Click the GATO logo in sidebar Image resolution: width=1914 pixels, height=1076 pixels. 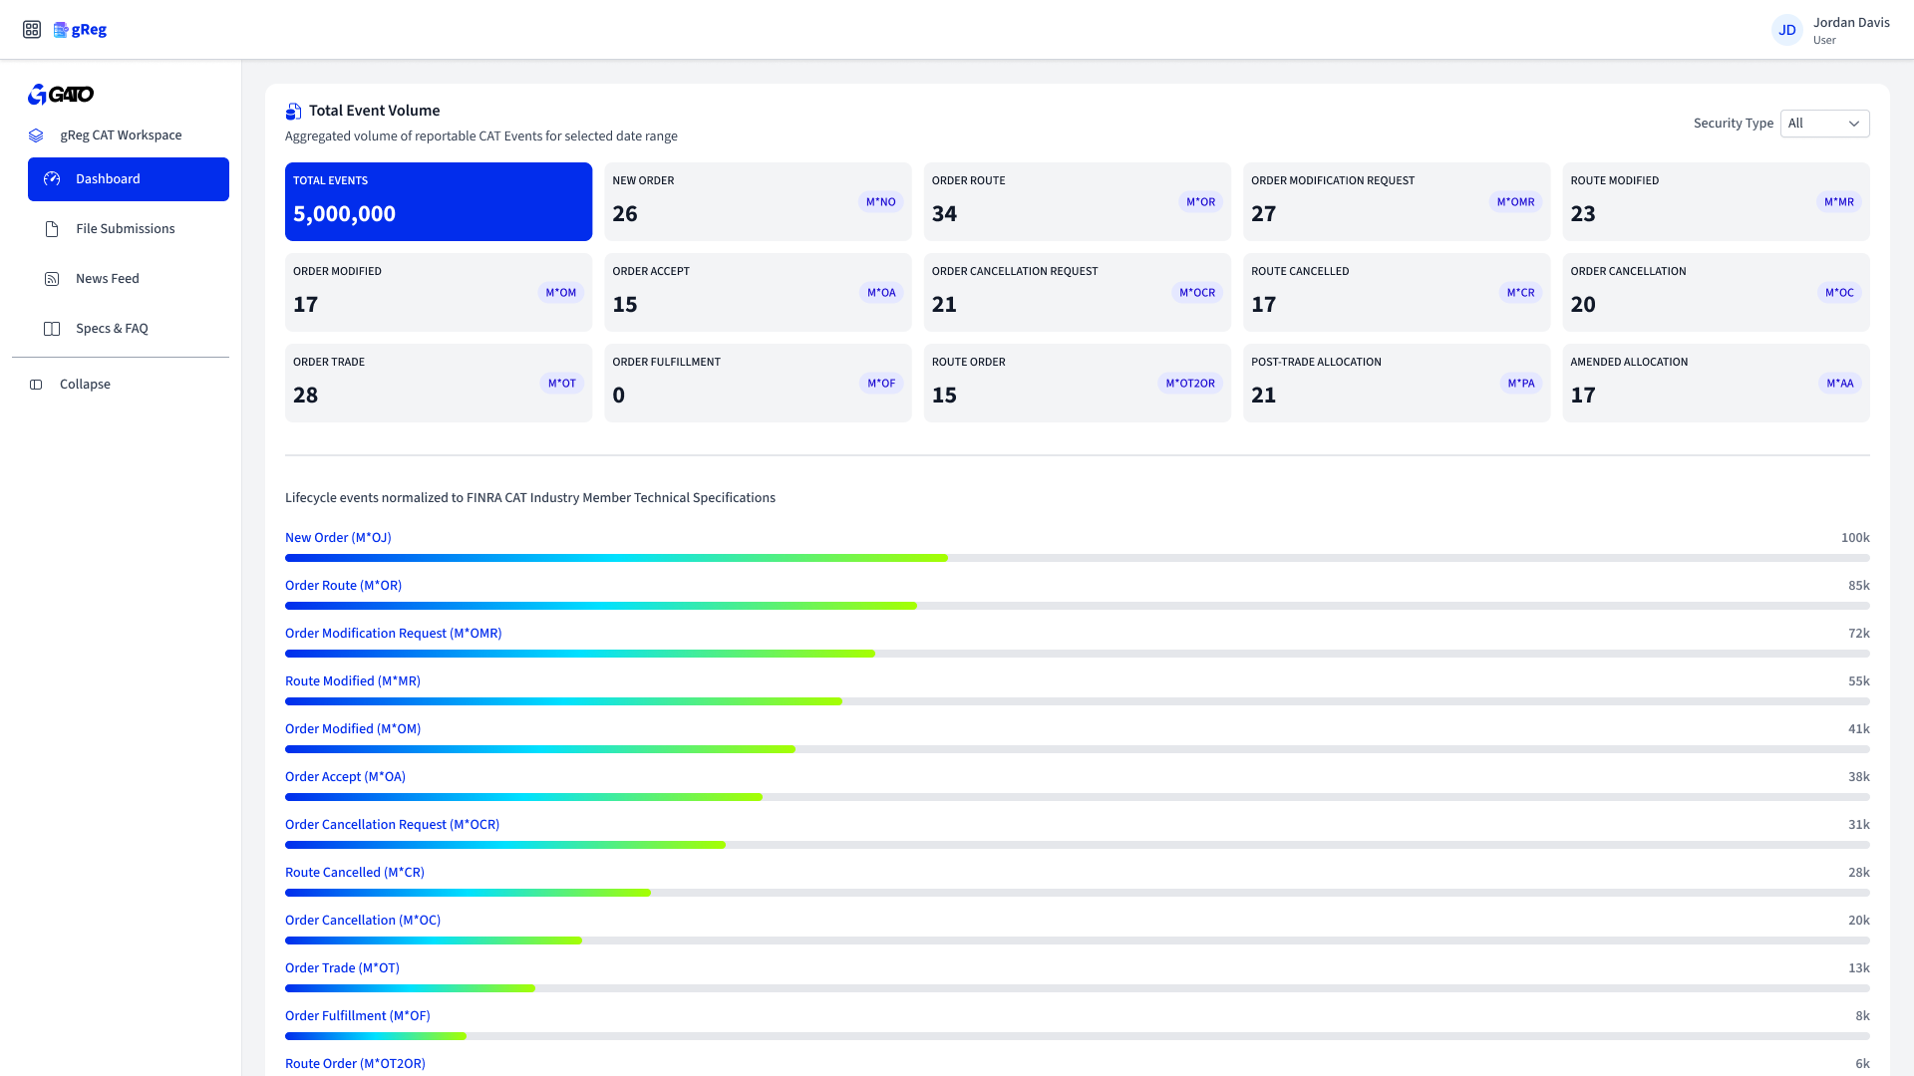(61, 95)
